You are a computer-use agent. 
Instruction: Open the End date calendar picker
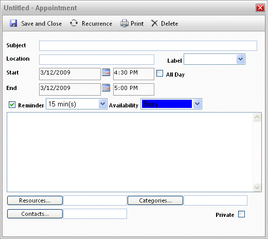[106, 87]
